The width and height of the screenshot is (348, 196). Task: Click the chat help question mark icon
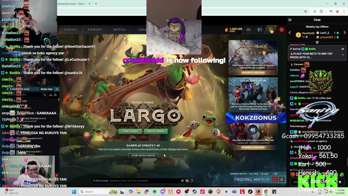(x=192, y=180)
